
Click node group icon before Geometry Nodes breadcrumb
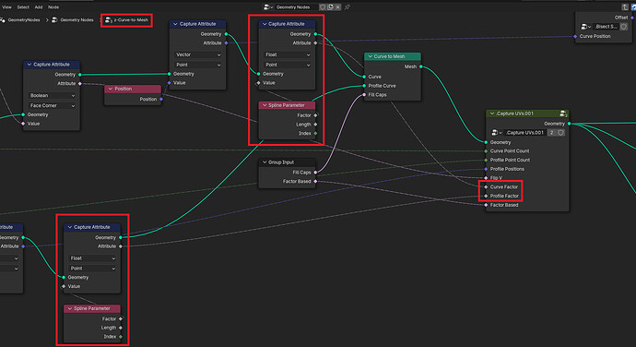point(54,20)
